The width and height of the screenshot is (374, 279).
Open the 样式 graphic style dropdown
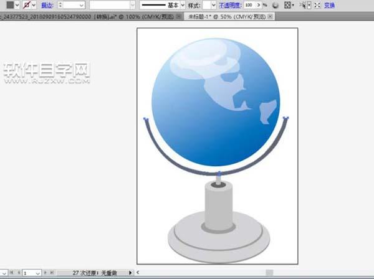click(213, 5)
